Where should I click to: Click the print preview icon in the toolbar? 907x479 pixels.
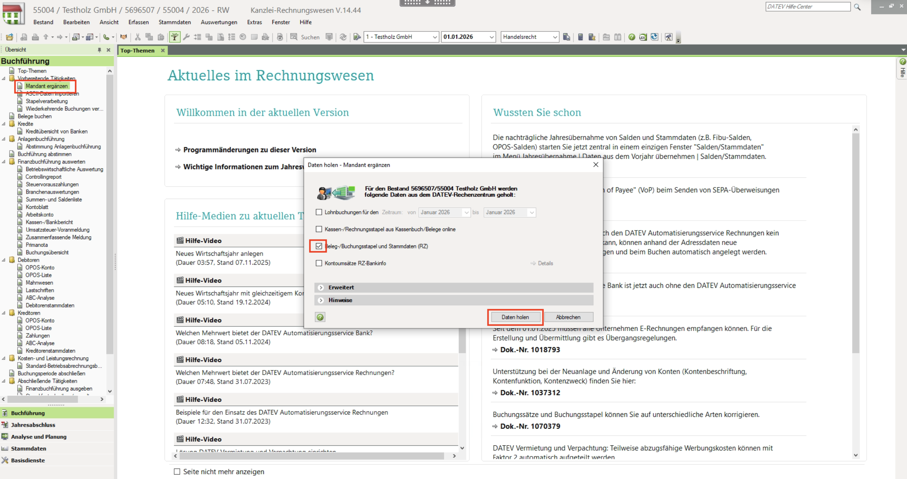pos(24,37)
